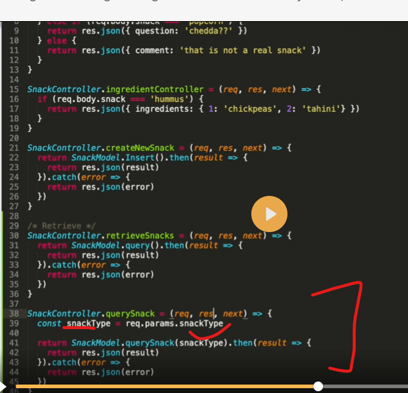Click the 'chickpeas' ingredient string on line 17
Viewport: 408px width, 393px height.
click(240, 108)
